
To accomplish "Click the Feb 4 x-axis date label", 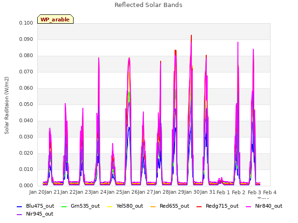I will [x=270, y=192].
